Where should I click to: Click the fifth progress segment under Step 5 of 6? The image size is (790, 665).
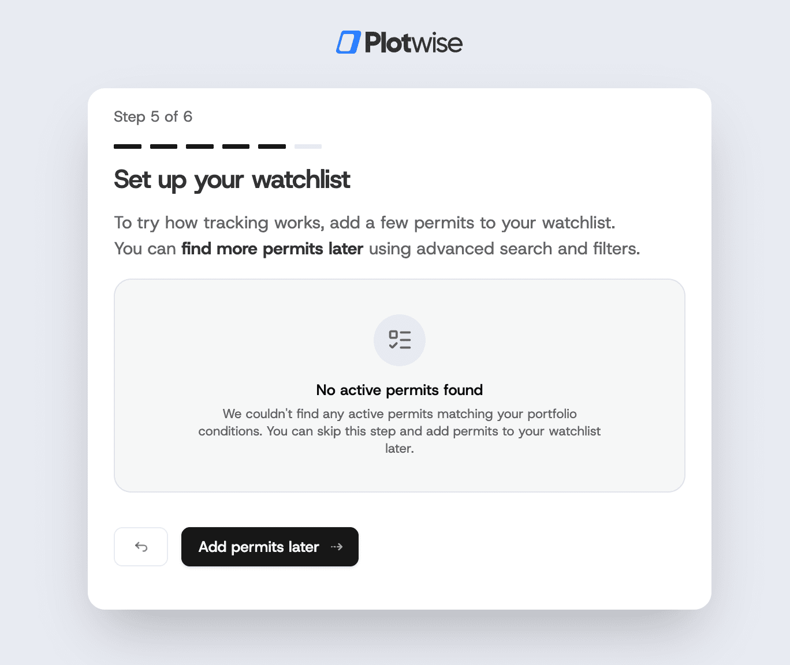[x=271, y=146]
